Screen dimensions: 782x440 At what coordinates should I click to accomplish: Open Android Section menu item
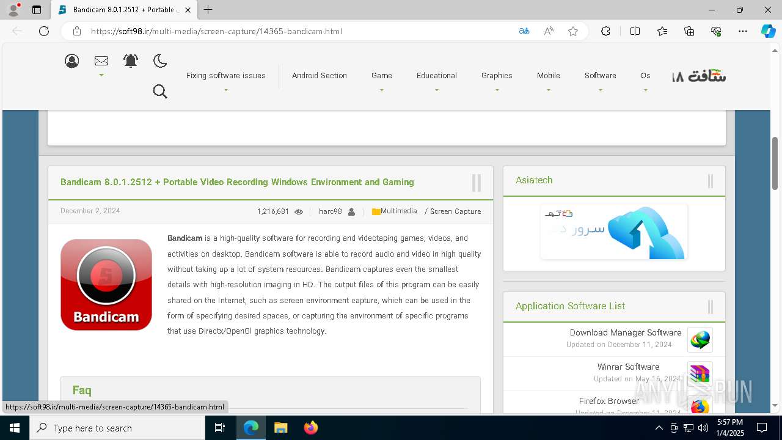320,76
